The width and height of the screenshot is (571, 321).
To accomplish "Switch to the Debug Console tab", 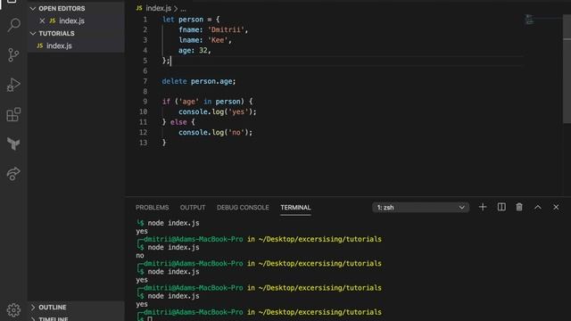I will pyautogui.click(x=243, y=208).
